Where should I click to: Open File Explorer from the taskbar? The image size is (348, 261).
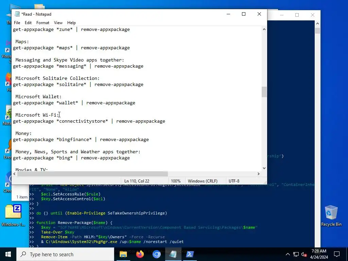tap(123, 254)
